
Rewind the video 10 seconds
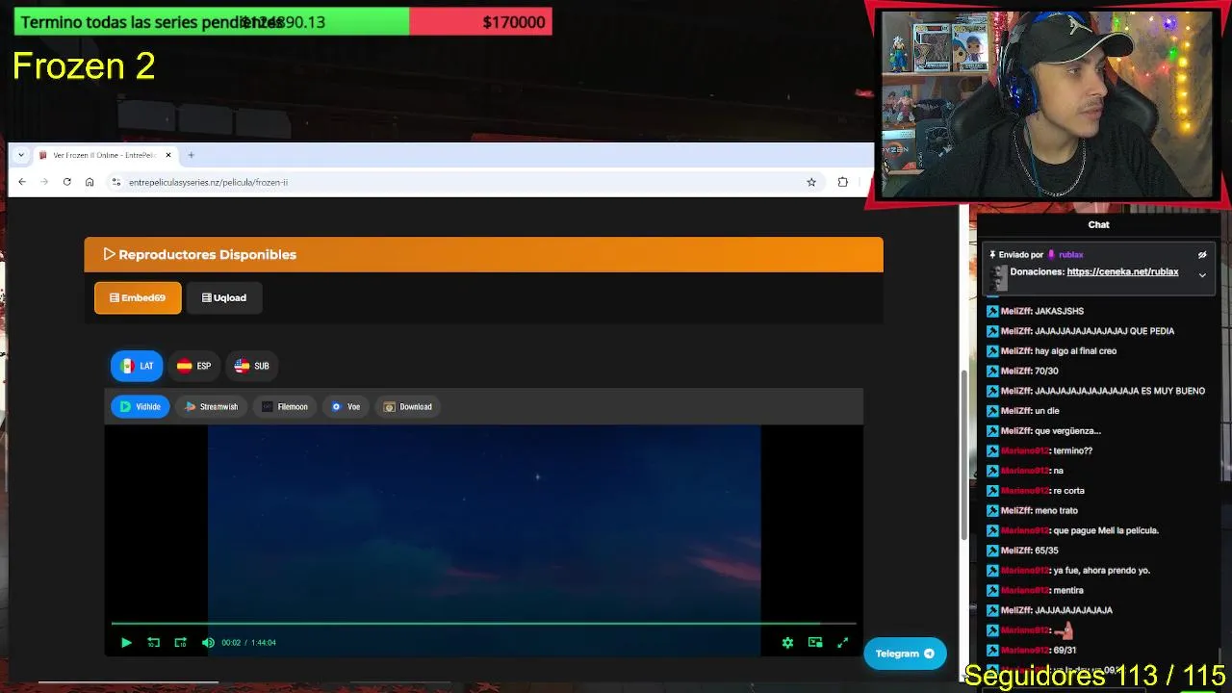point(153,642)
